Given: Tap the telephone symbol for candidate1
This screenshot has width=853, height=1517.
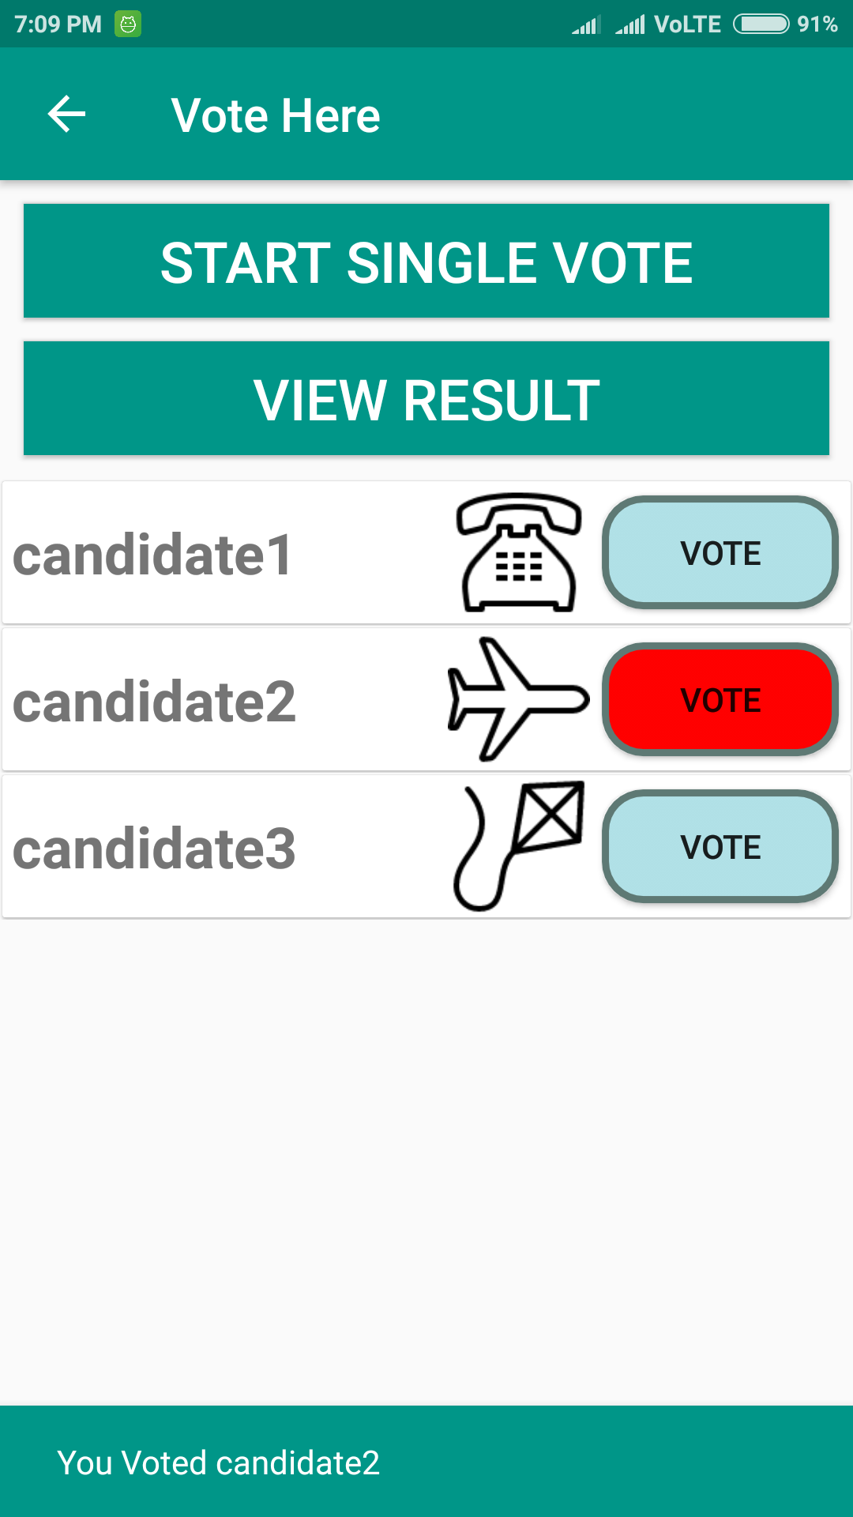Looking at the screenshot, I should pyautogui.click(x=519, y=552).
